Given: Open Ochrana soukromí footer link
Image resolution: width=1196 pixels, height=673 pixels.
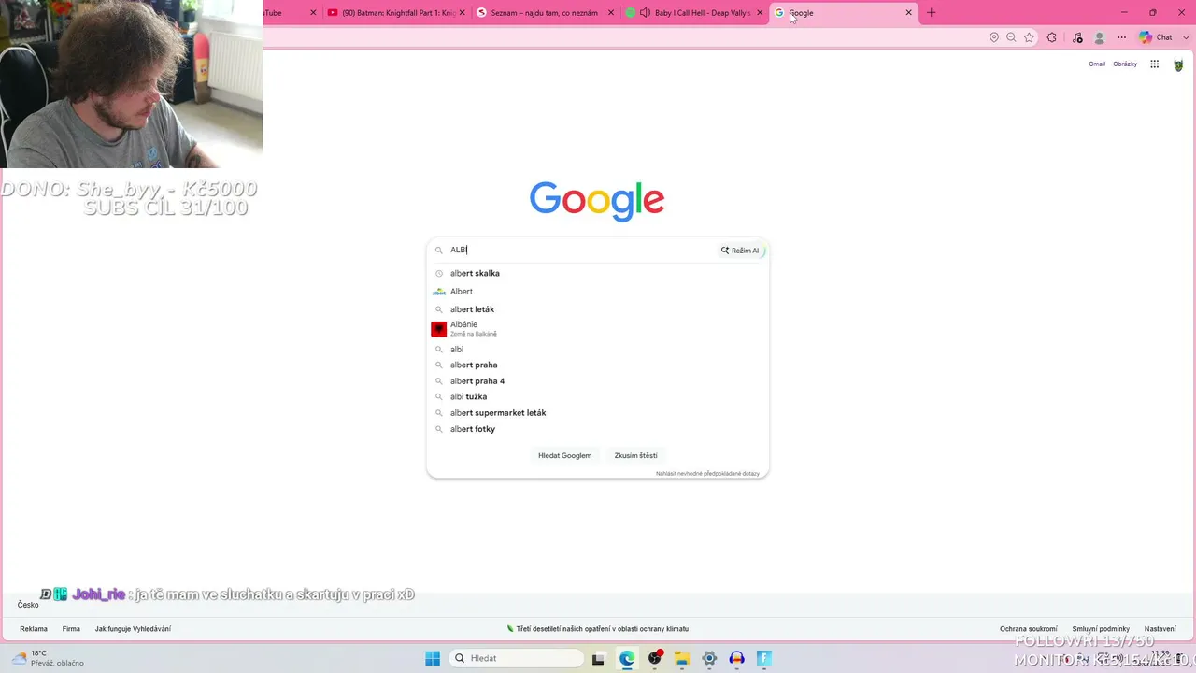Looking at the screenshot, I should (1029, 629).
